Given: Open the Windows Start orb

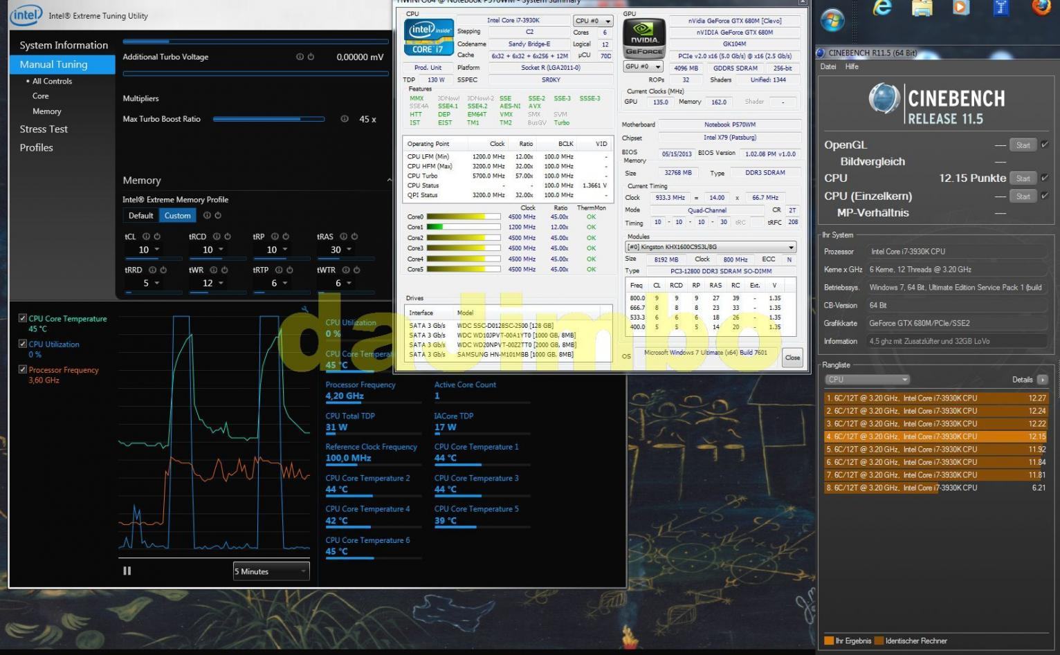Looking at the screenshot, I should pos(832,19).
